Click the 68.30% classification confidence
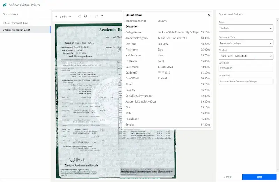 [162, 21]
